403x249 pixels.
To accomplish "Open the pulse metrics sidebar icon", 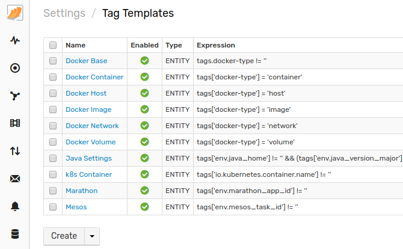I will coord(15,40).
